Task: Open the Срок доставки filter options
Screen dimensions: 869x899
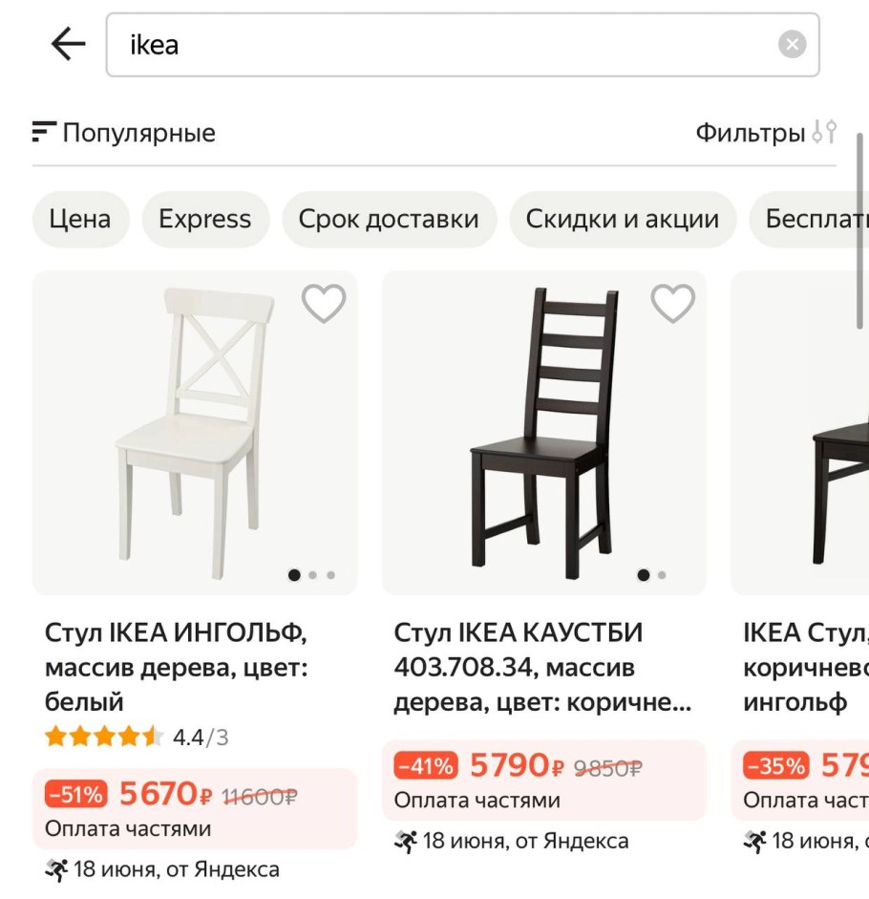Action: [x=390, y=219]
